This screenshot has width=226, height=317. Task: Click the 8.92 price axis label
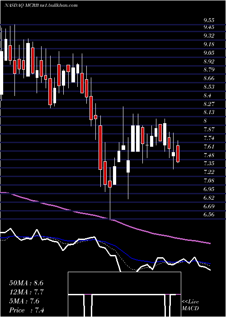[209, 61]
